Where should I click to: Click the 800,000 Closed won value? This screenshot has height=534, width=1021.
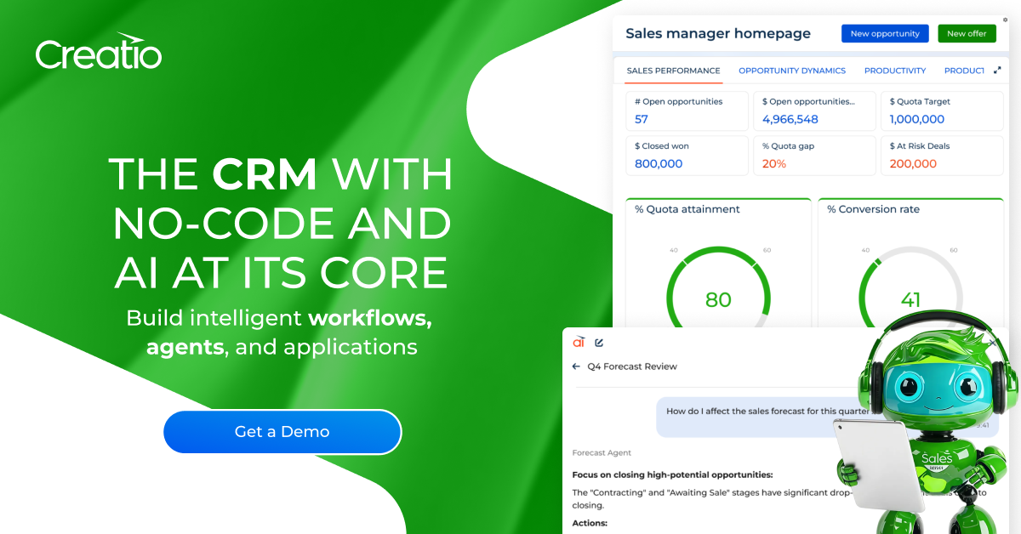(659, 163)
